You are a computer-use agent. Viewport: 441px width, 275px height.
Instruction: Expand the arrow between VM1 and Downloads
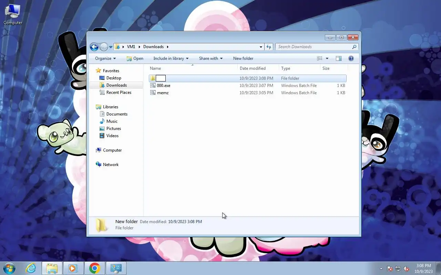tap(139, 47)
